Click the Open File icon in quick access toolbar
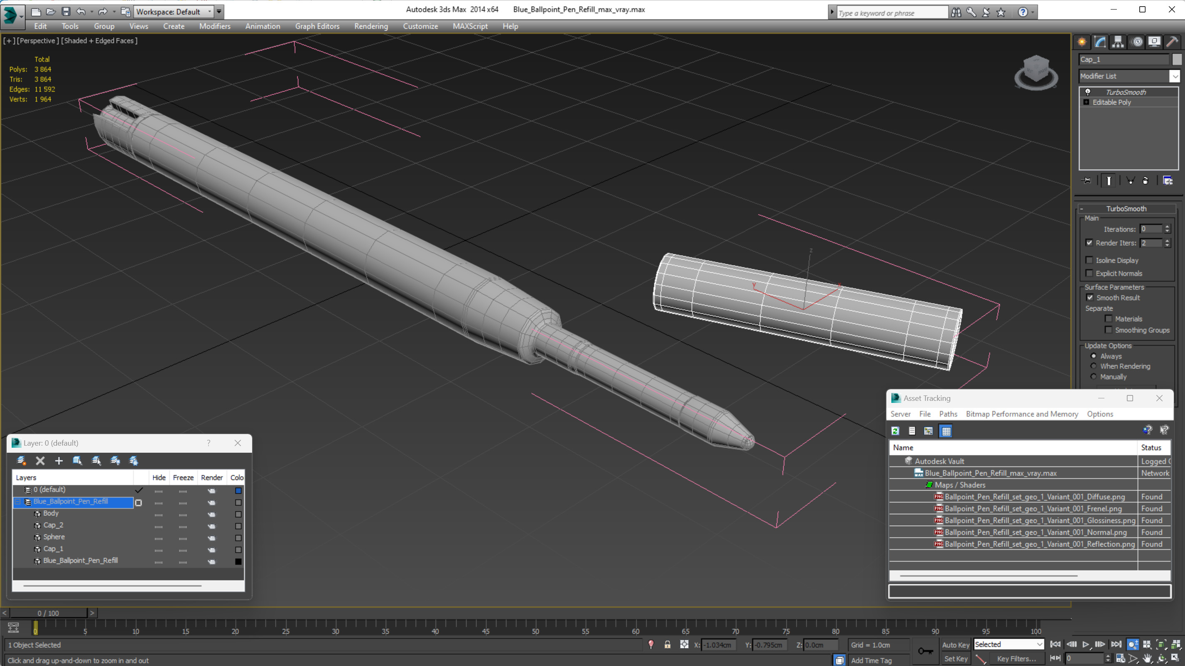 pyautogui.click(x=51, y=12)
